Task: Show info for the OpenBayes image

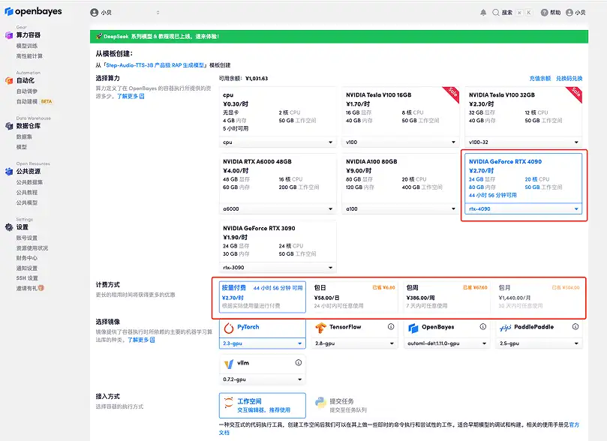Action: click(483, 326)
